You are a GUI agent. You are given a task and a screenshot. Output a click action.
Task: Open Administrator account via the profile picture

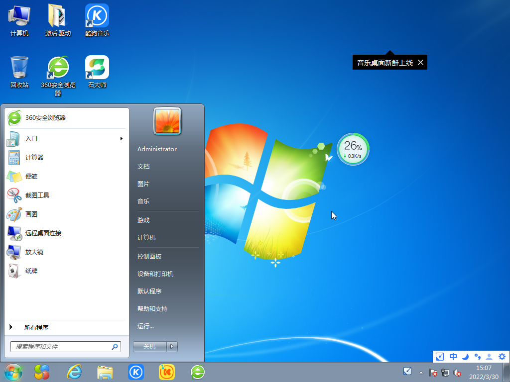click(166, 121)
